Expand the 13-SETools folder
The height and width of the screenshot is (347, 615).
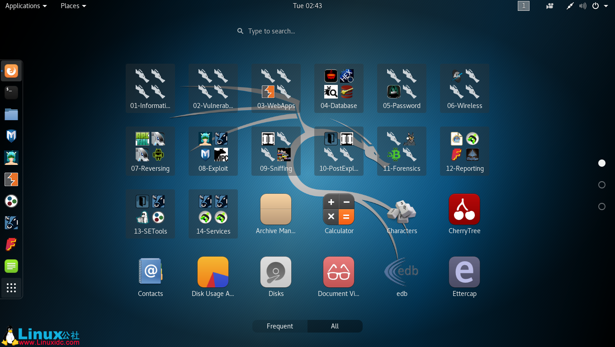(x=150, y=214)
